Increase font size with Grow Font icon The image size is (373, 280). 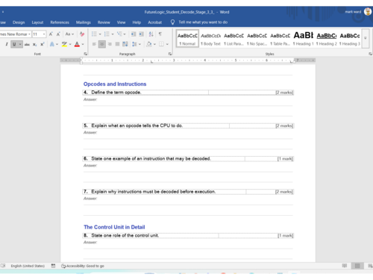[x=51, y=34]
